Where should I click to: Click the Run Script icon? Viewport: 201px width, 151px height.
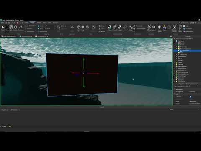click(180, 29)
